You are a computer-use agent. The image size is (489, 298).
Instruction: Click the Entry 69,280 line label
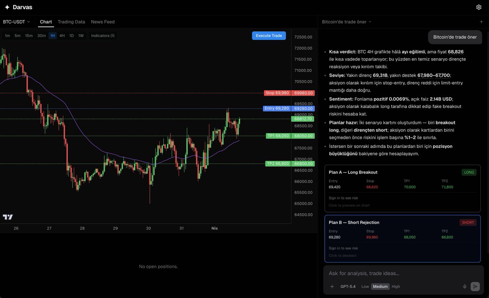[x=277, y=108]
